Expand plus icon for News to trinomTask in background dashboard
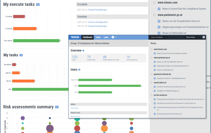211x133 pixels. click(x=159, y=9)
